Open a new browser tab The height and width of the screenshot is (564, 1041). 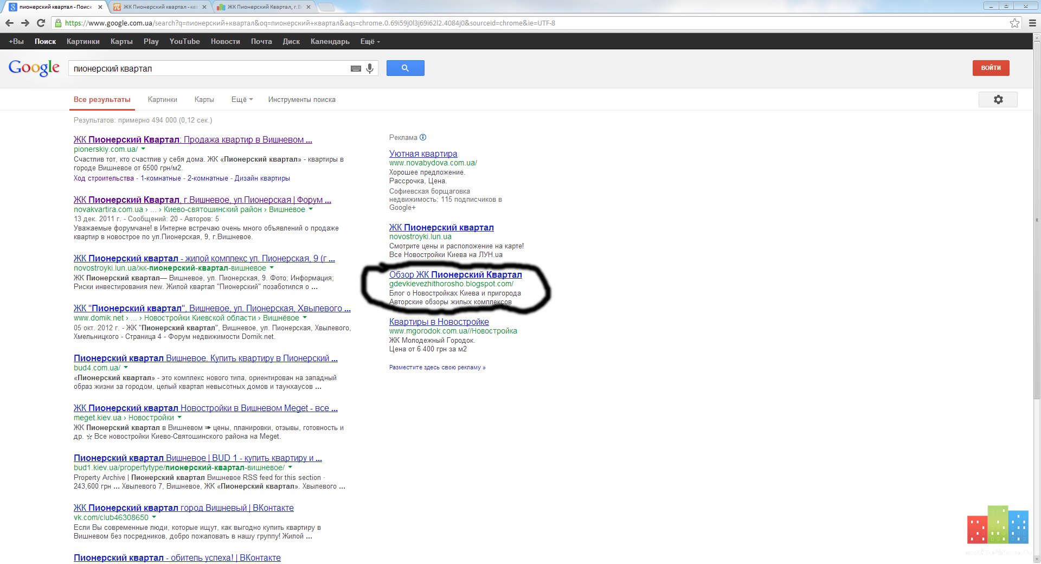(x=326, y=7)
